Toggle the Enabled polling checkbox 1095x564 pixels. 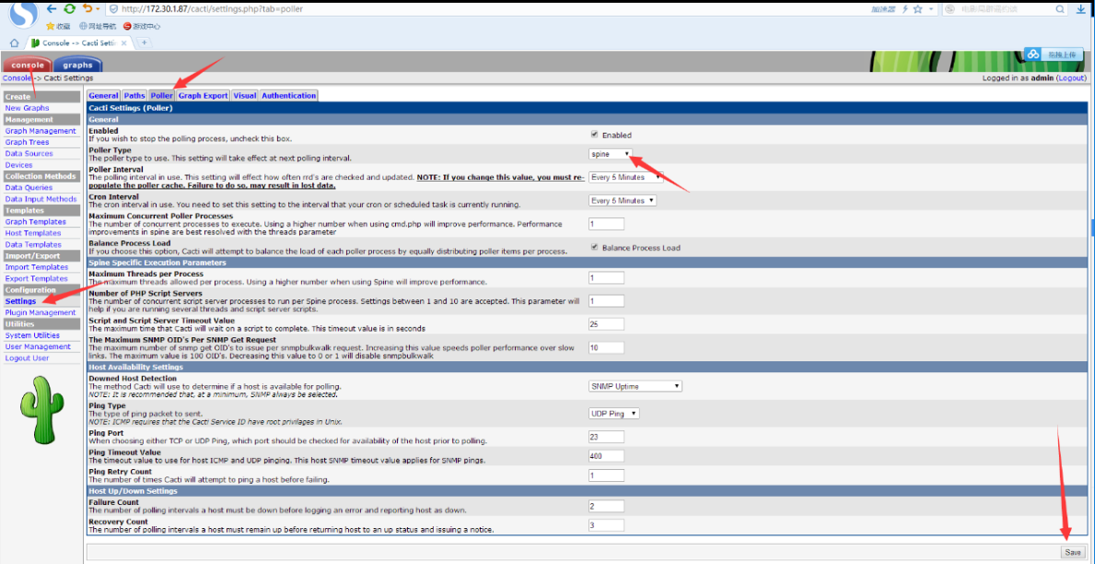(x=594, y=135)
